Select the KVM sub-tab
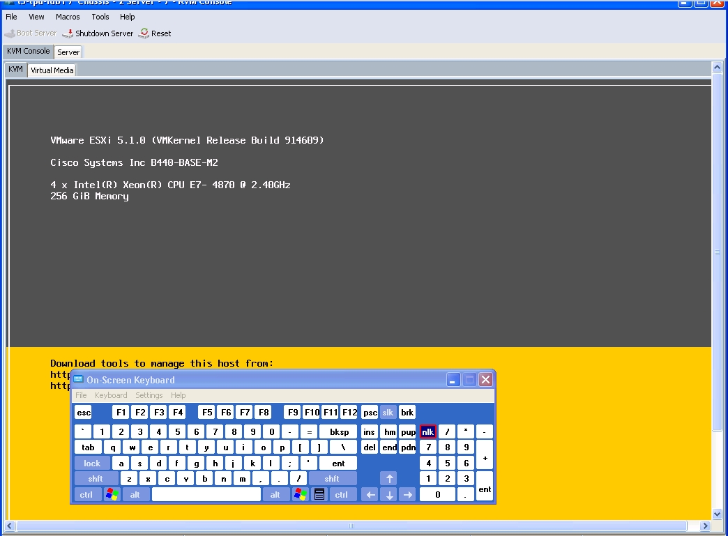This screenshot has height=536, width=728. [x=15, y=69]
